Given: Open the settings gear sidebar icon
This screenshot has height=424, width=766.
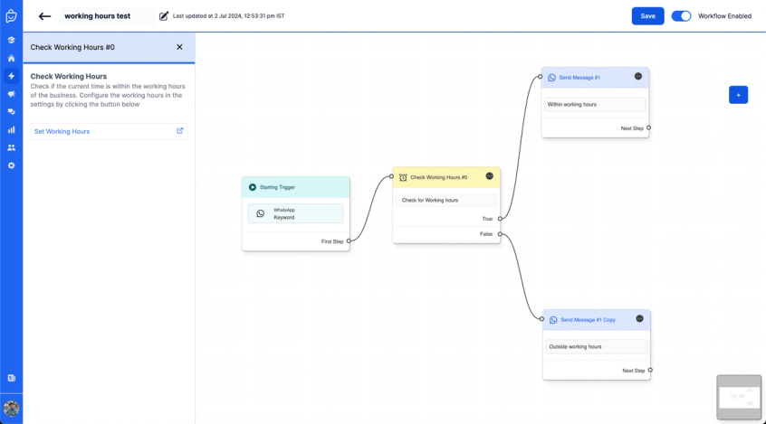Looking at the screenshot, I should click(11, 165).
